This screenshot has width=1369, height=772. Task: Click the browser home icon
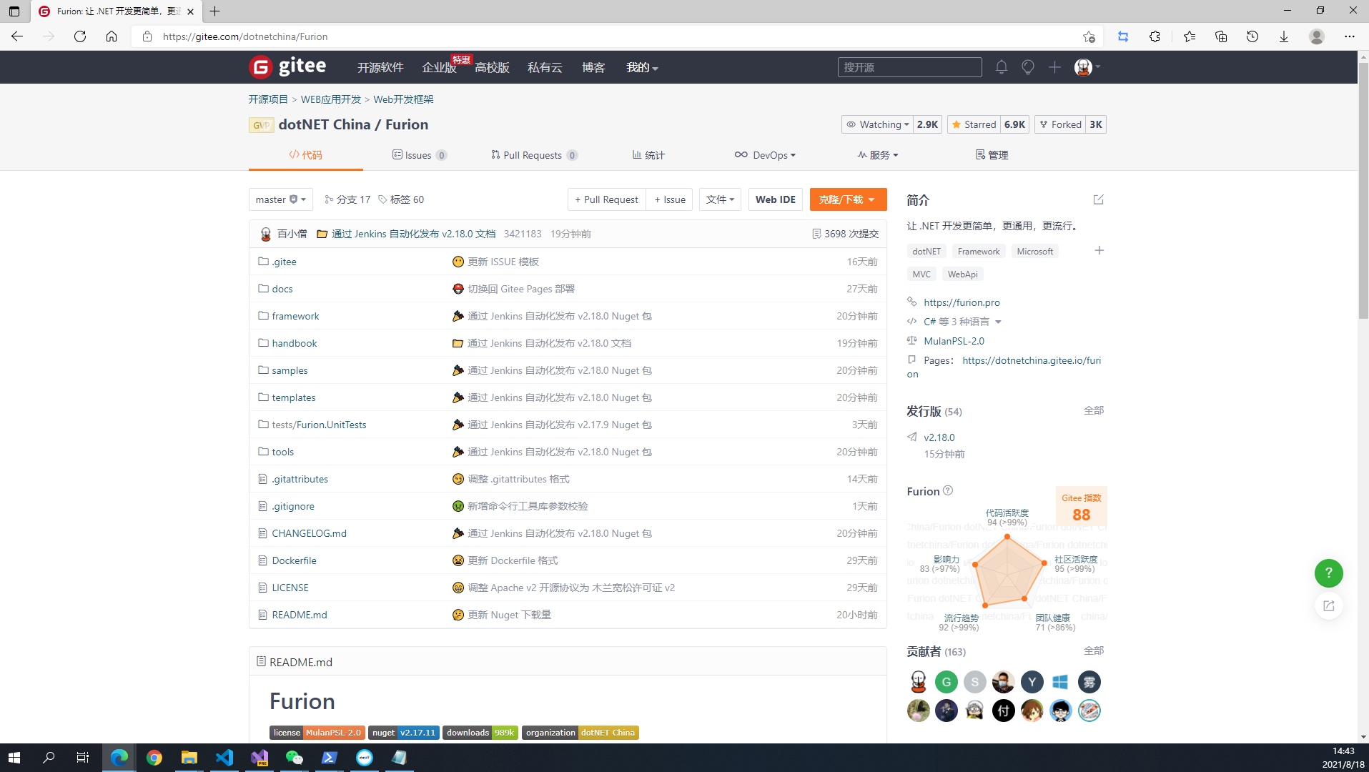pyautogui.click(x=112, y=36)
